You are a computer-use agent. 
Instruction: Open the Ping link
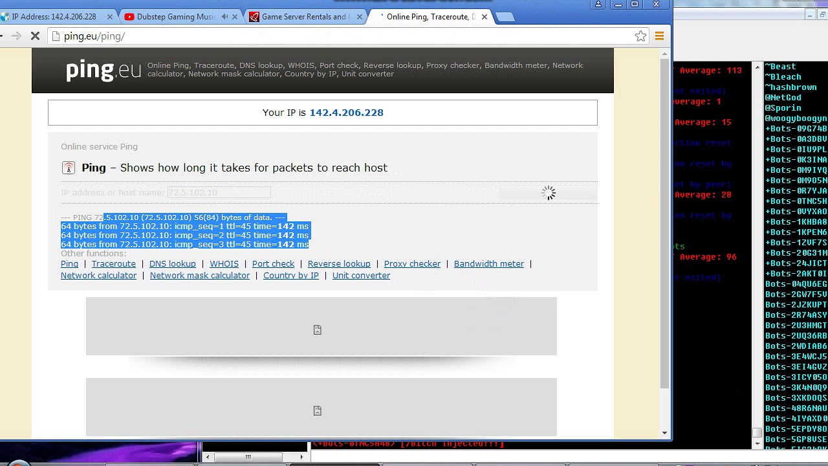[69, 264]
